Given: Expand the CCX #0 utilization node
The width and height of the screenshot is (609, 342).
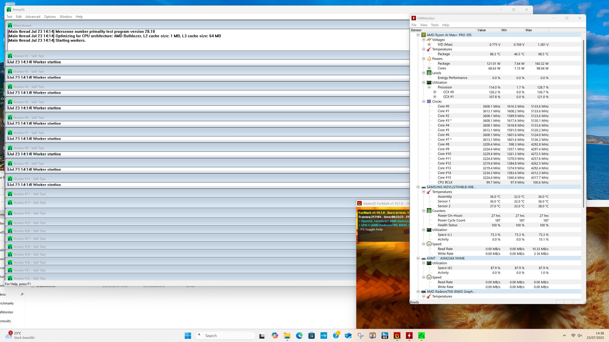Looking at the screenshot, I should click(435, 92).
